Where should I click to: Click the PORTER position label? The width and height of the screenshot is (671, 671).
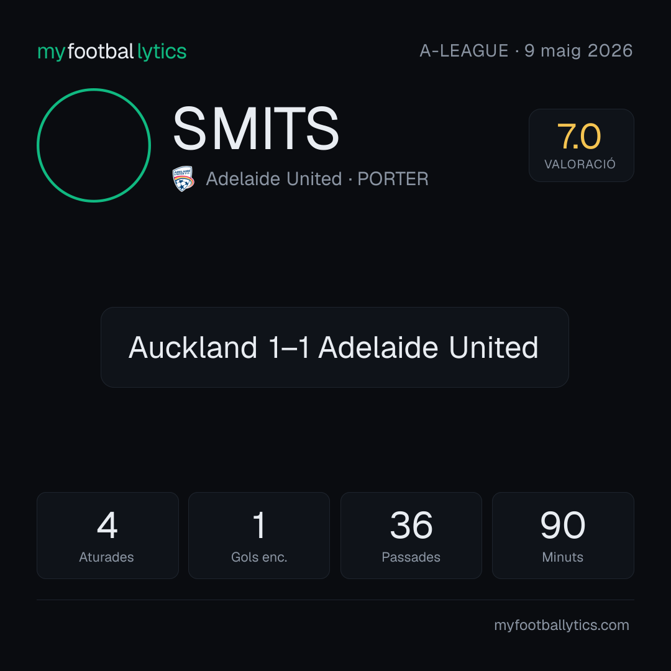coord(393,179)
